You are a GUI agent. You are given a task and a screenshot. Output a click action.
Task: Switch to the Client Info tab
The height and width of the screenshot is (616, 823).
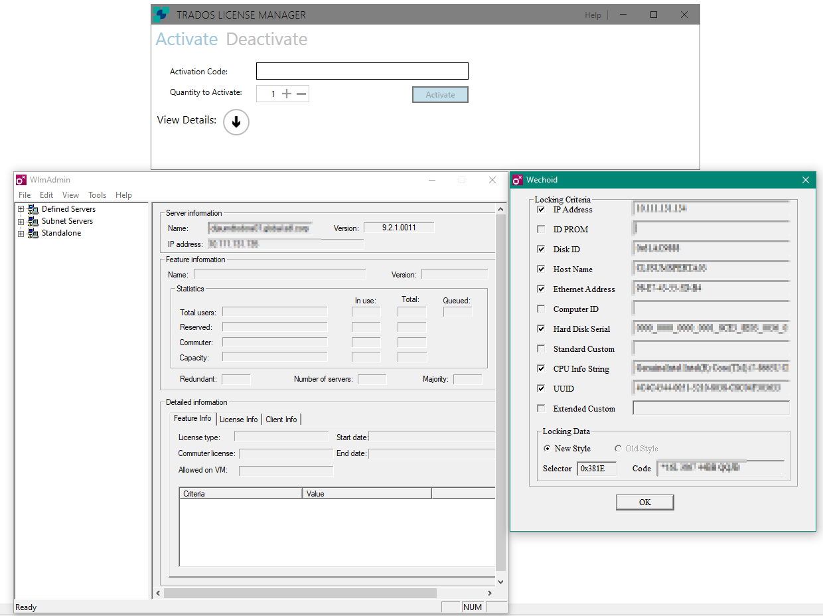[x=281, y=420]
